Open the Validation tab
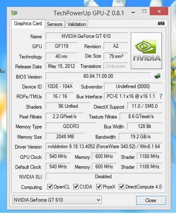Image resolution: width=176 pixels, height=214 pixels. tap(76, 24)
